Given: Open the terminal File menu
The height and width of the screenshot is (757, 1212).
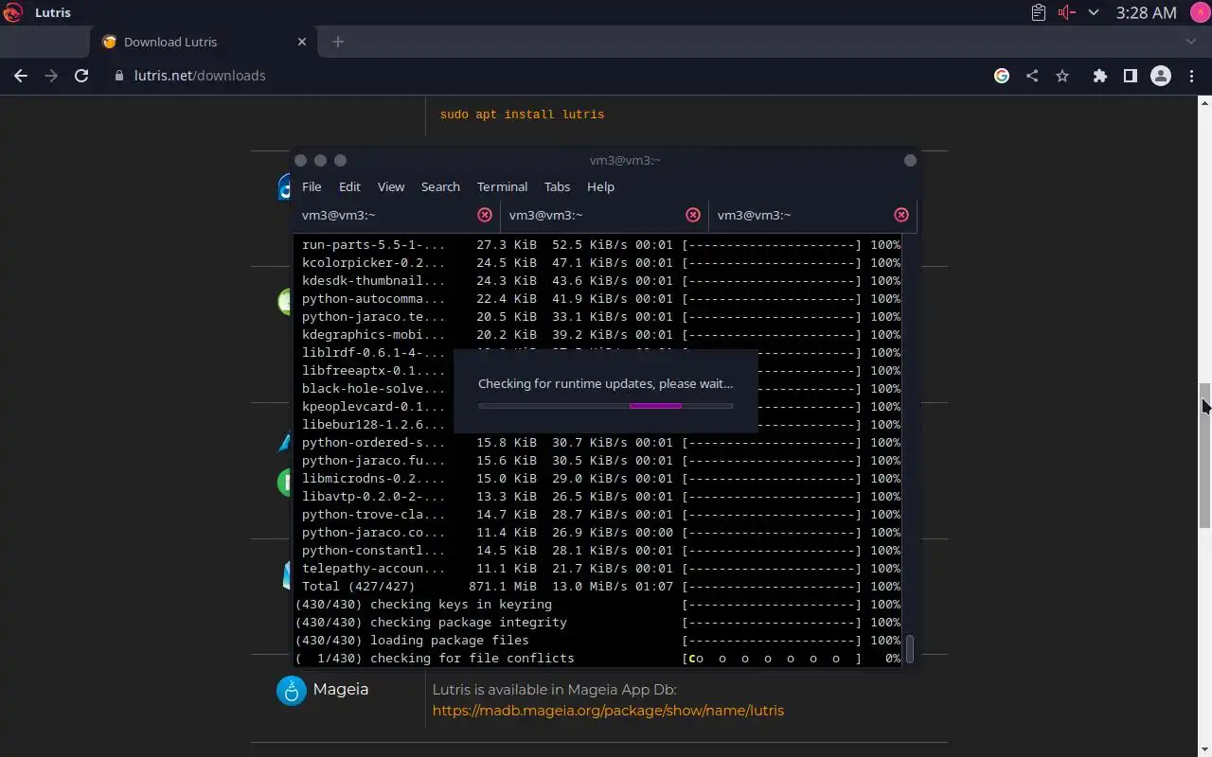Looking at the screenshot, I should [312, 186].
